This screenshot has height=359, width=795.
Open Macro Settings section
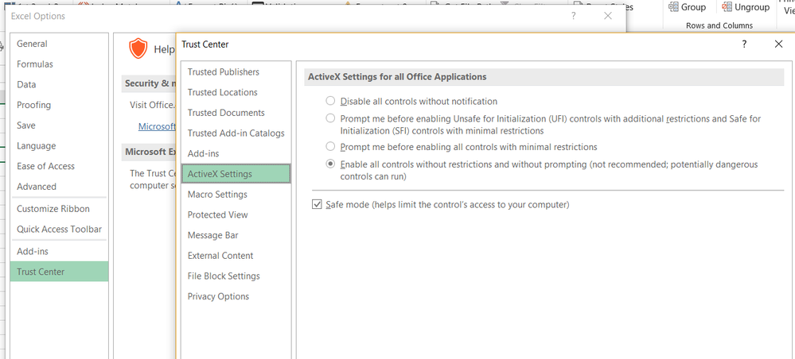point(236,195)
